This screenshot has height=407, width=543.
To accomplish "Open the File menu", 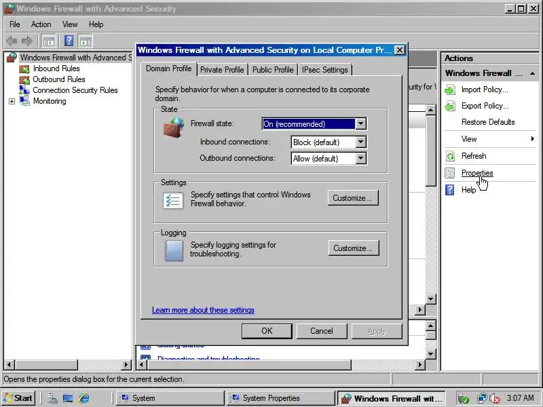I will [x=14, y=24].
